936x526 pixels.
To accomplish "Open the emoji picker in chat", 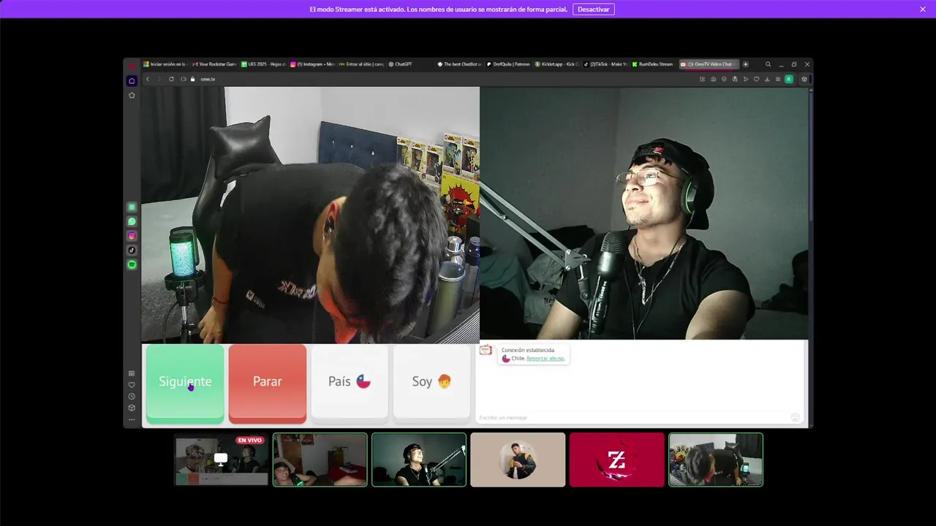I will coord(795,417).
